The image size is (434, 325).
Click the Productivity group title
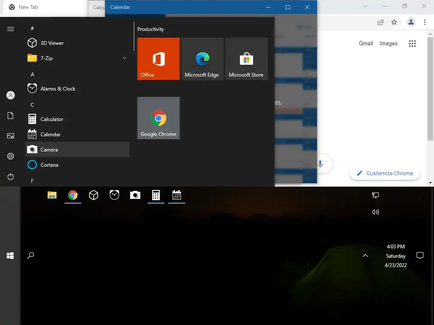(150, 29)
